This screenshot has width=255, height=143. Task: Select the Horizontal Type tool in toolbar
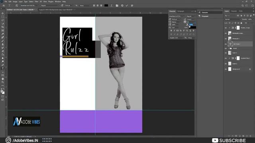click(3, 68)
